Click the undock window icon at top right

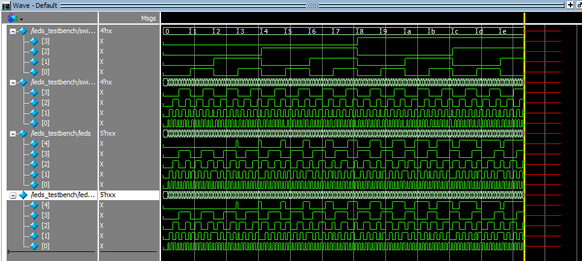[x=578, y=5]
